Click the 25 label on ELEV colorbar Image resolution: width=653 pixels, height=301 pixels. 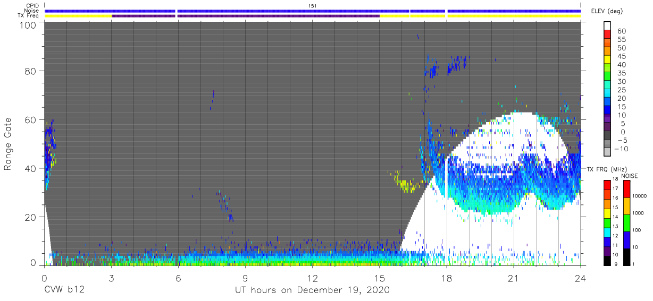coord(621,90)
